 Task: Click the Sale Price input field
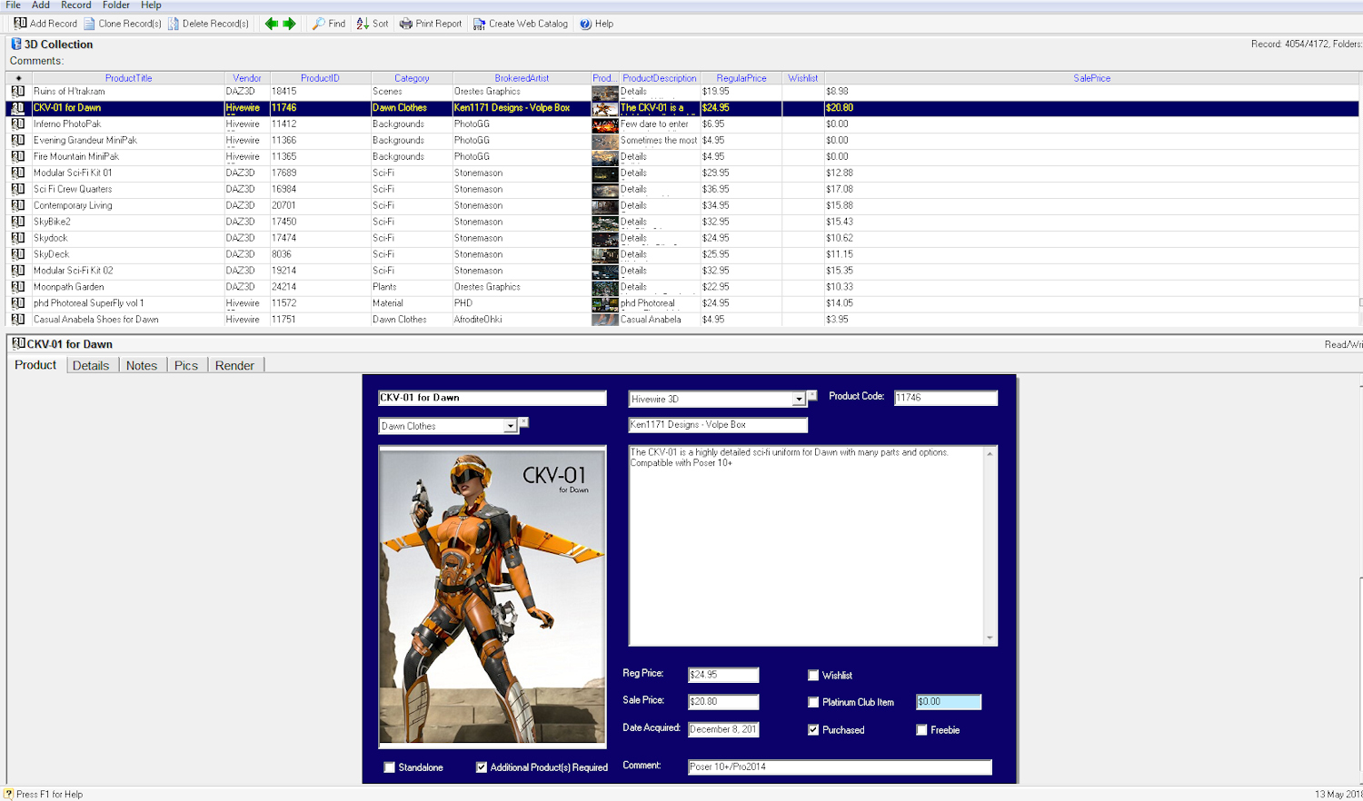pos(723,702)
